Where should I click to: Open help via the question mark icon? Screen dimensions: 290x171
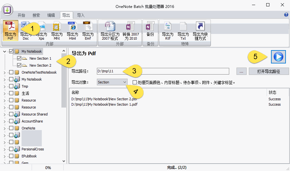286,15
